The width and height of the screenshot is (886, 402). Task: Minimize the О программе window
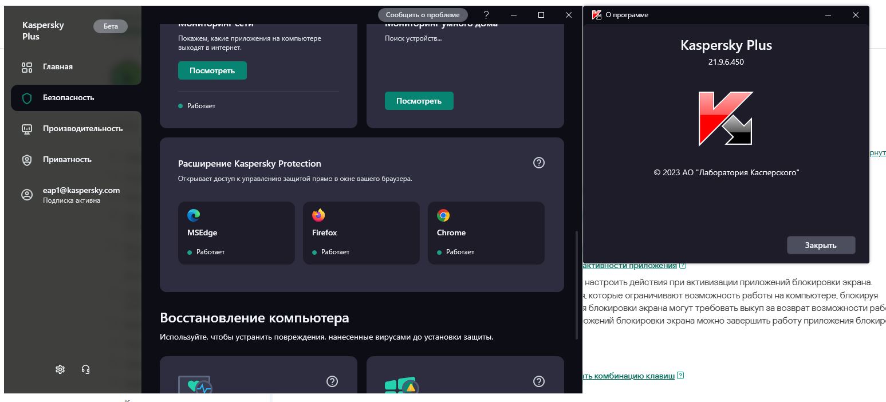pos(828,15)
